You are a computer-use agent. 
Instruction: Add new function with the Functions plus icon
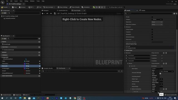point(39,47)
